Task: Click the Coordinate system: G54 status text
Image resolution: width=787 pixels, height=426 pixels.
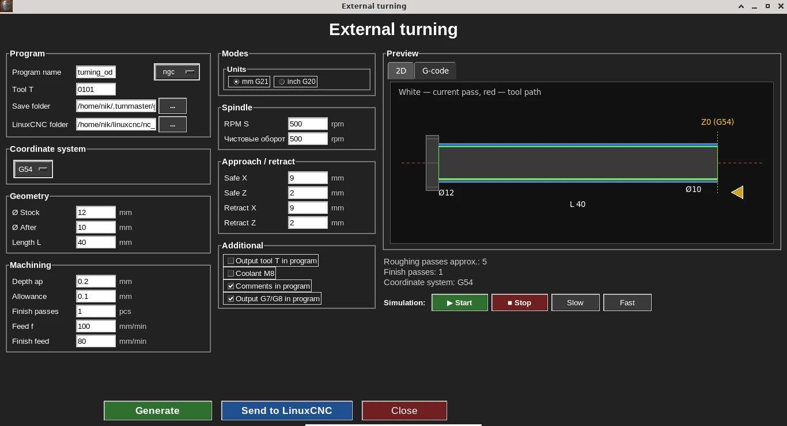Action: tap(428, 282)
